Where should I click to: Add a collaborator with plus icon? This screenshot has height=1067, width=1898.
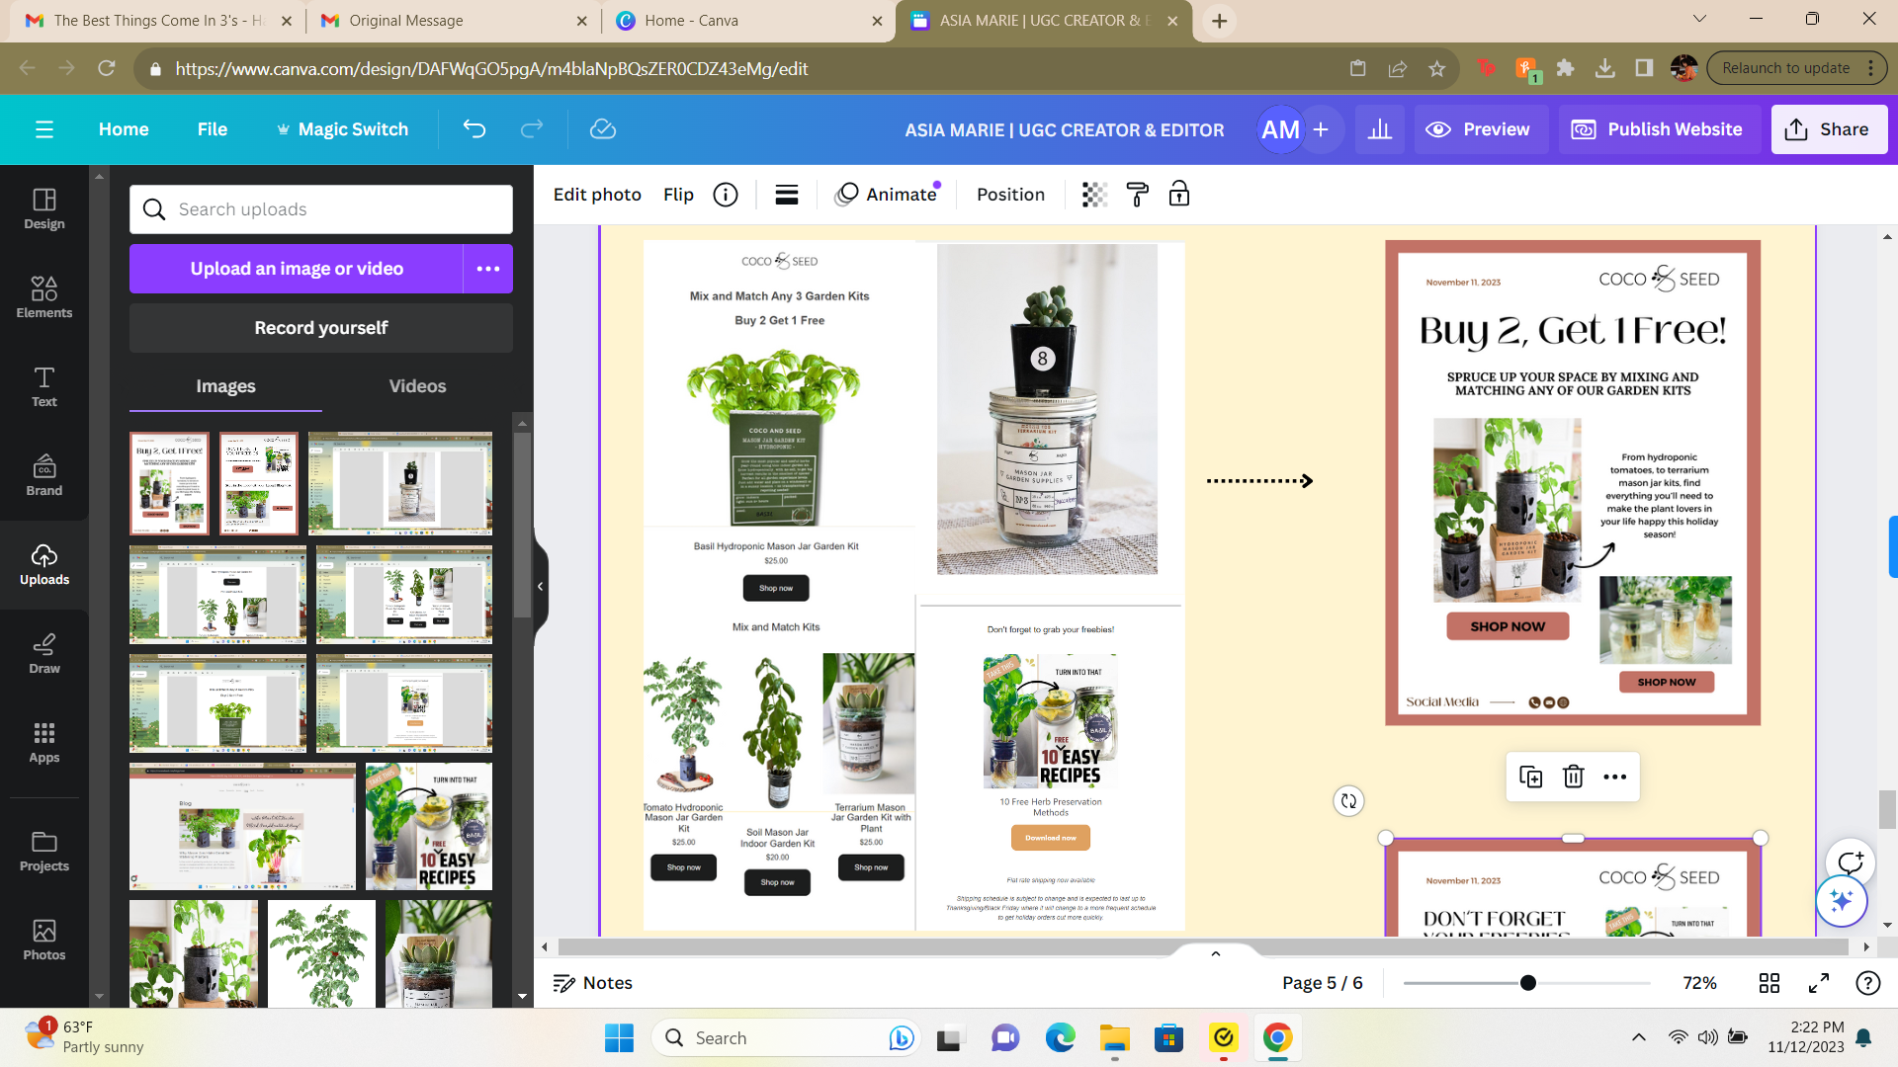coord(1321,129)
